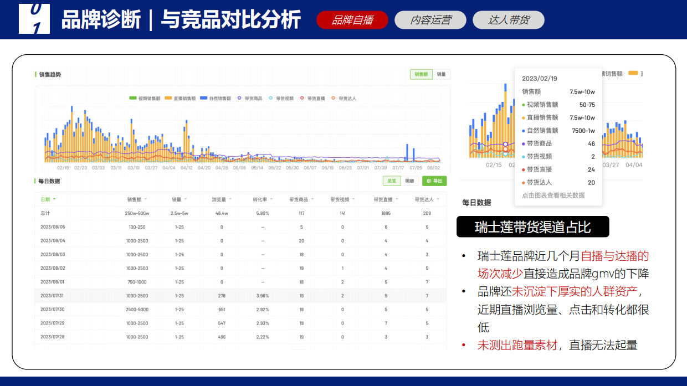This screenshot has height=386, width=687.
Task: Hide the 自然销售额 blue legend series
Action: coord(204,98)
